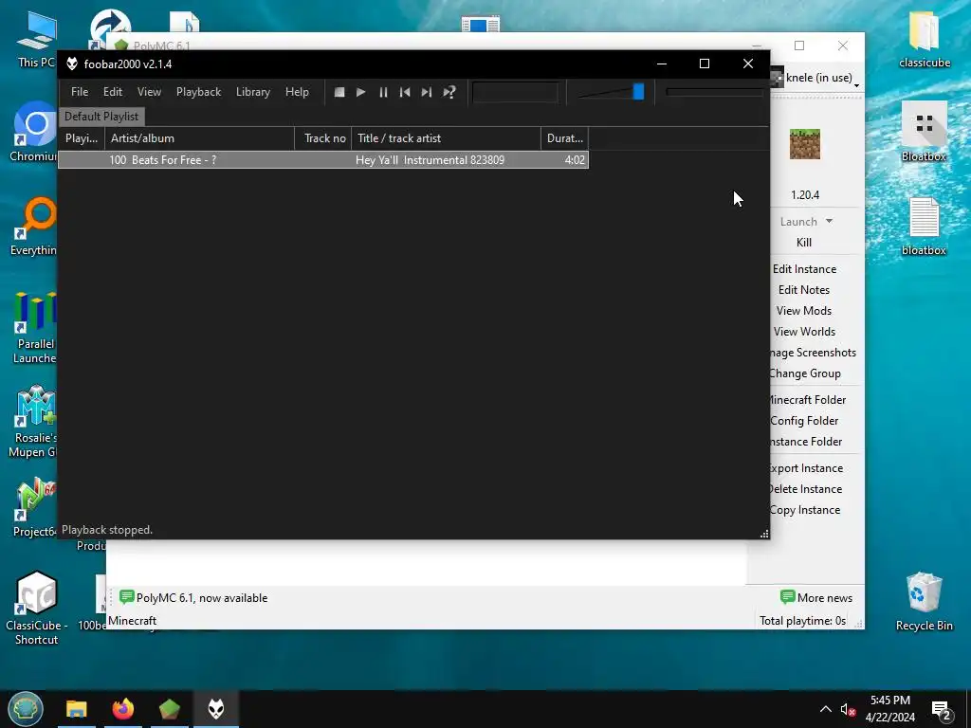Screen dimensions: 971x728
Task: Open the Parallel Launcher shortcut
Action: [x=35, y=328]
